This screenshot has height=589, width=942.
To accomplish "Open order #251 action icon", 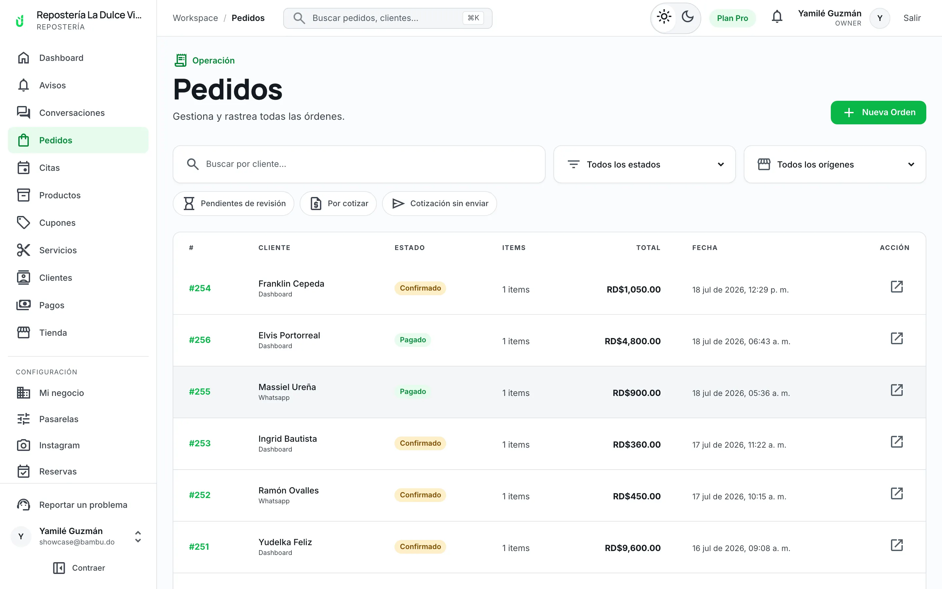I will click(897, 545).
